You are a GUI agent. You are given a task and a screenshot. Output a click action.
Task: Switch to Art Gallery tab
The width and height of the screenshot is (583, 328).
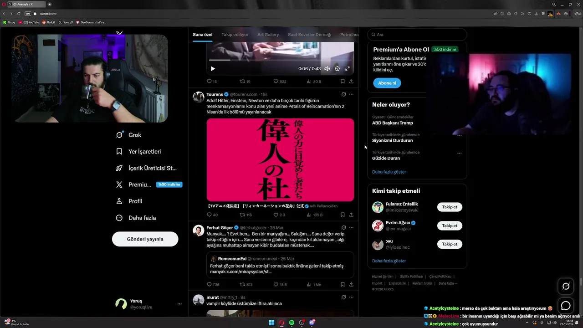tap(268, 35)
